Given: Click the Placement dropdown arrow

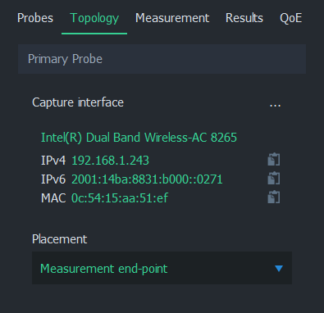Looking at the screenshot, I should point(279,269).
